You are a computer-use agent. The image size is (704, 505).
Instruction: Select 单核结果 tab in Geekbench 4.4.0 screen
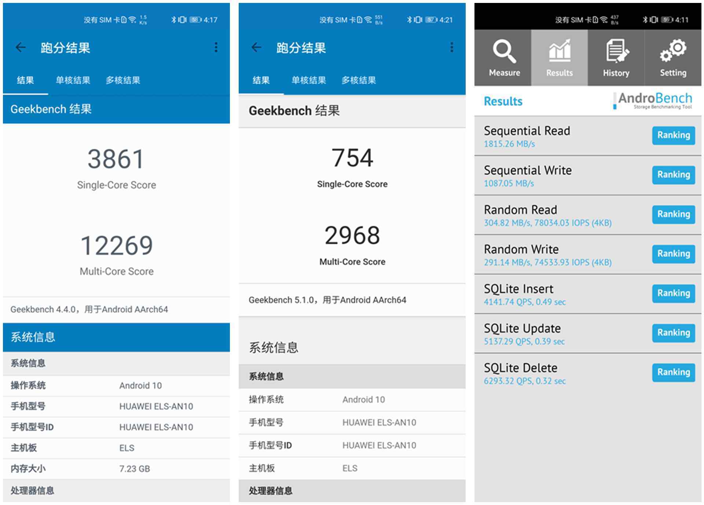73,80
